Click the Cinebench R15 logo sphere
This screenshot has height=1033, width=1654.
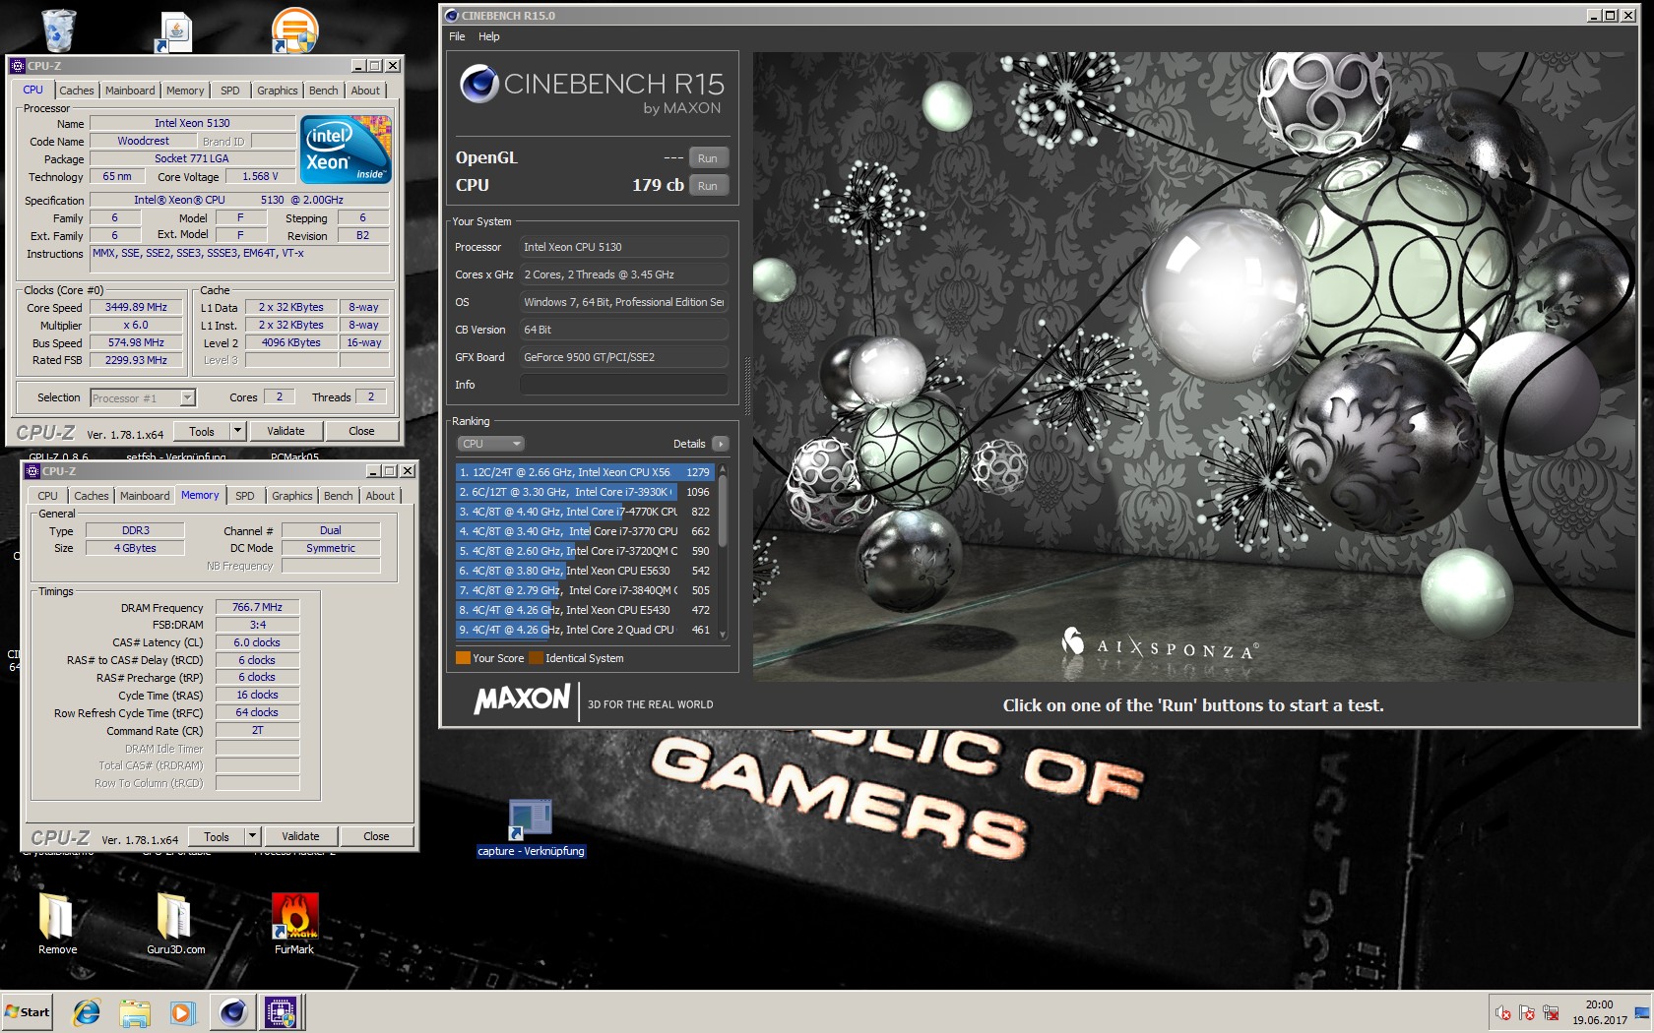click(479, 84)
